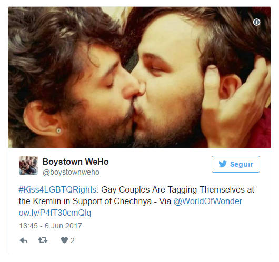Retweet using the retweet arrows icon

[x=43, y=240]
